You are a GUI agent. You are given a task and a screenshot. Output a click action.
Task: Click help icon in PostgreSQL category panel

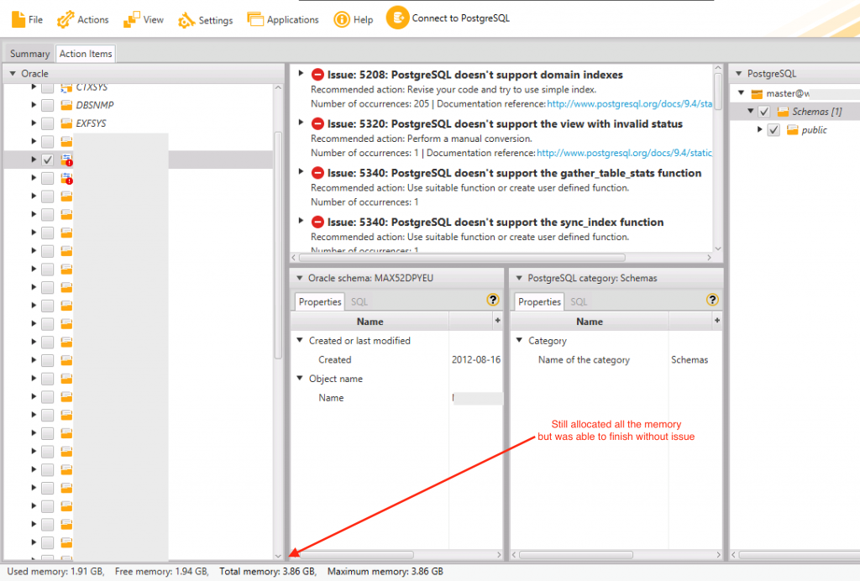pos(712,300)
